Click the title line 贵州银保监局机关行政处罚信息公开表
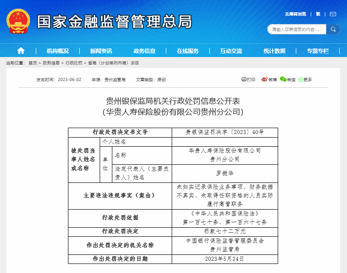The width and height of the screenshot is (347, 273). click(x=173, y=101)
